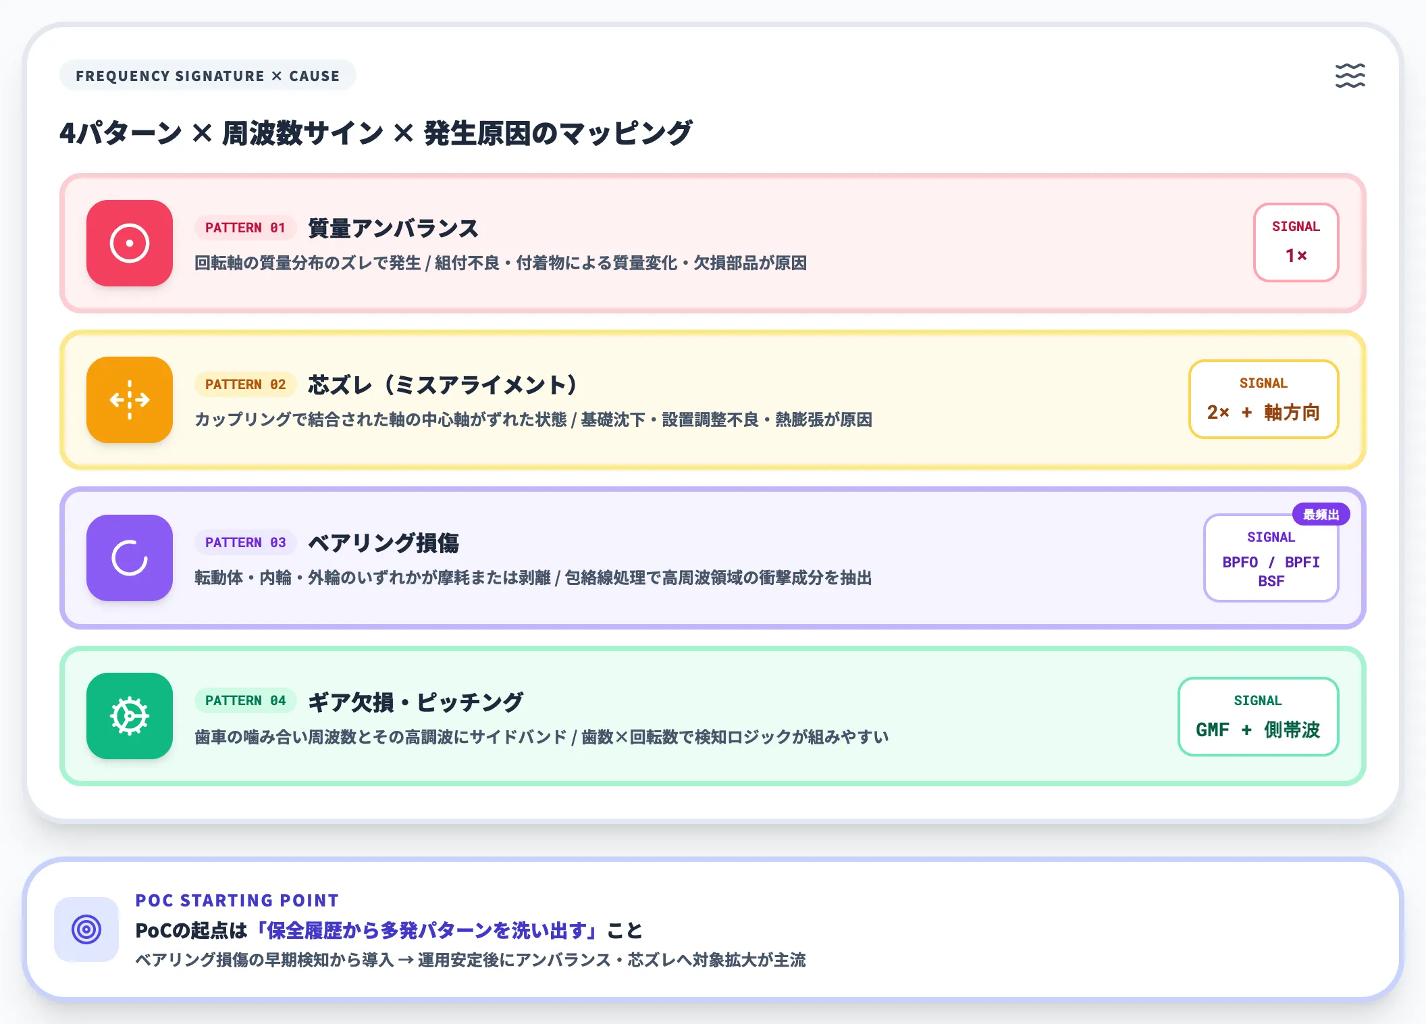Image resolution: width=1426 pixels, height=1024 pixels.
Task: Click the red mass unbalance circle-dot icon
Action: click(130, 243)
